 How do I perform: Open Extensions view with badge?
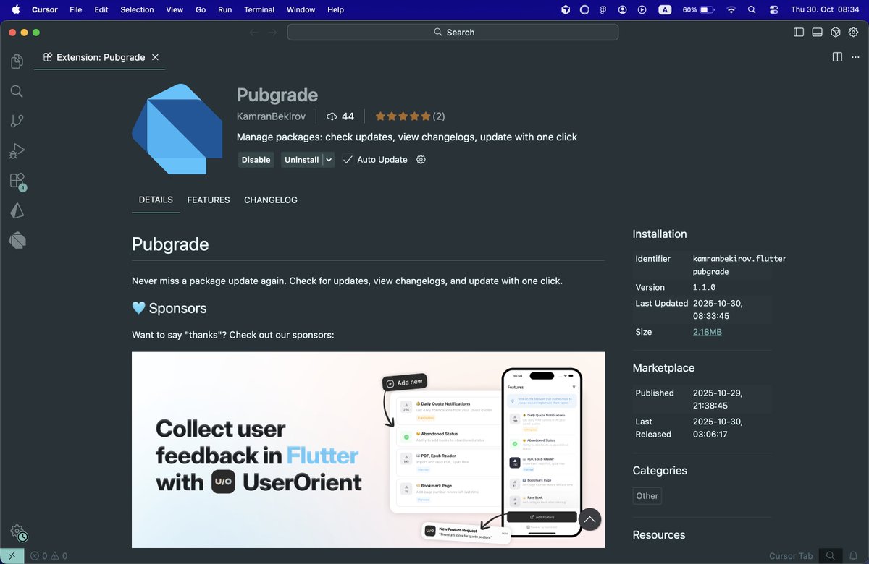[17, 181]
